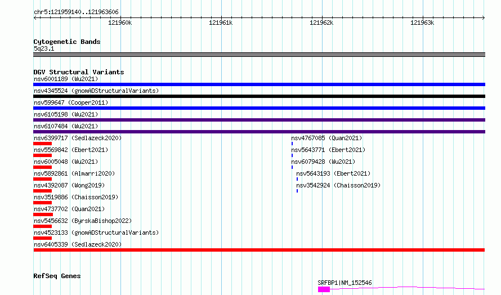Open nsv4392087 (Wong2019) variant

pyautogui.click(x=69, y=185)
